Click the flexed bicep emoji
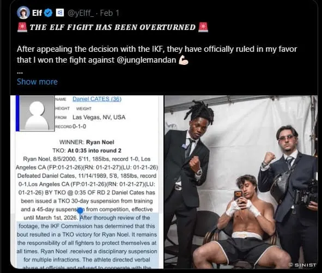This screenshot has width=322, height=273. tap(184, 60)
